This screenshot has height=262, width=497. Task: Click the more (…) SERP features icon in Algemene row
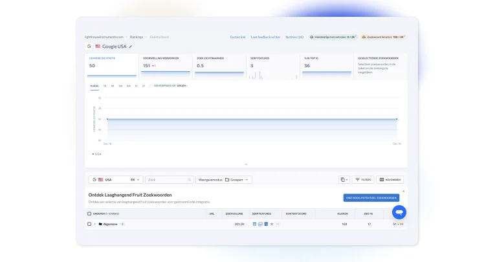(x=278, y=224)
